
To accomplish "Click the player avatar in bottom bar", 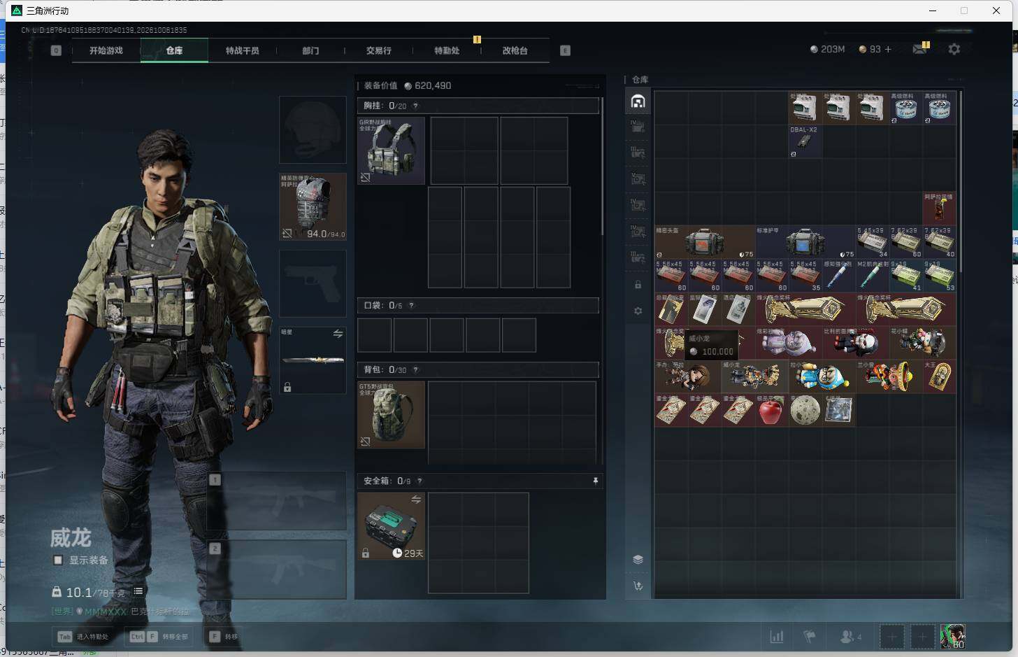I will coord(952,637).
